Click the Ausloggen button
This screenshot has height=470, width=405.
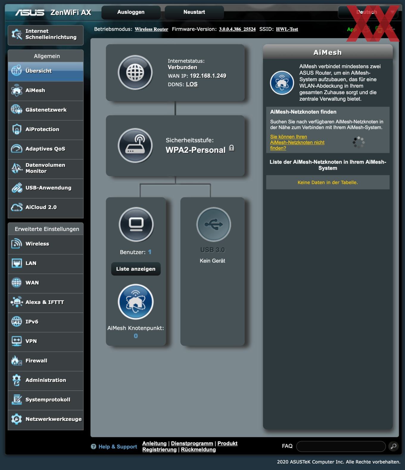(131, 12)
